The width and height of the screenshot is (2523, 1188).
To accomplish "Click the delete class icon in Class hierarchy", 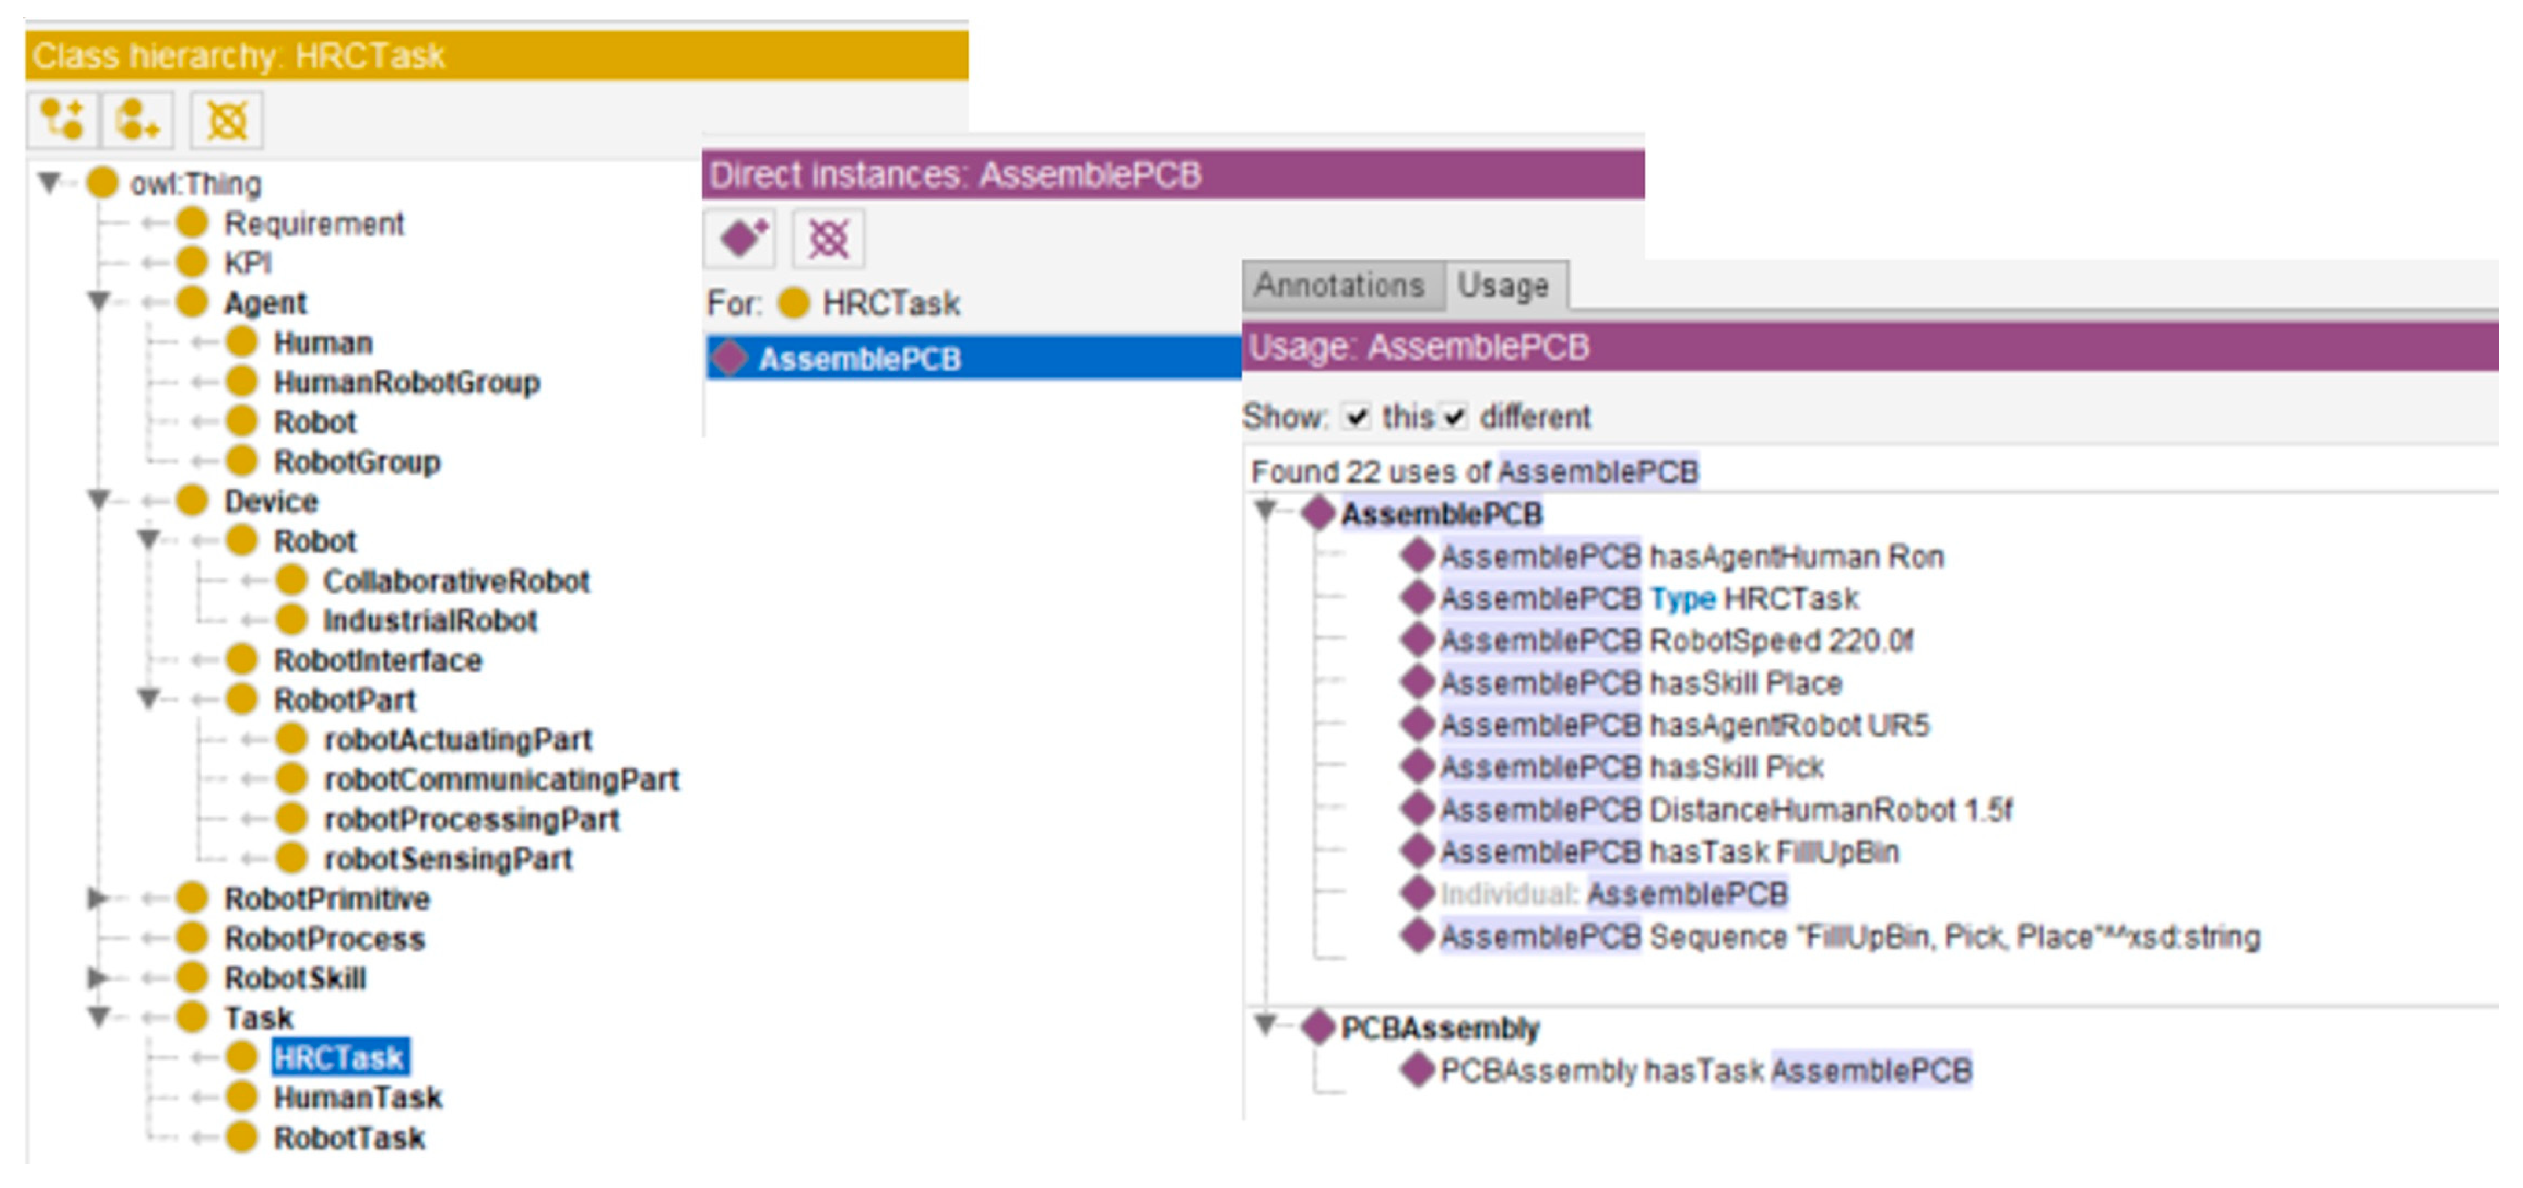I will [x=226, y=121].
